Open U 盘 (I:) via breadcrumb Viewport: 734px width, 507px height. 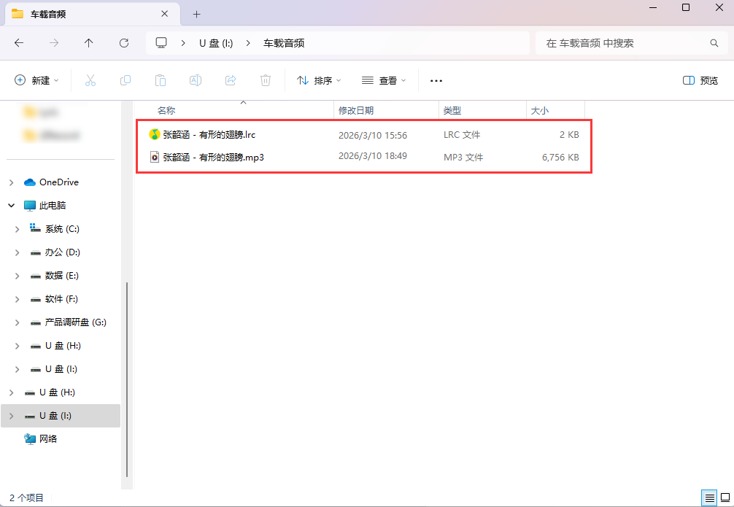[215, 43]
